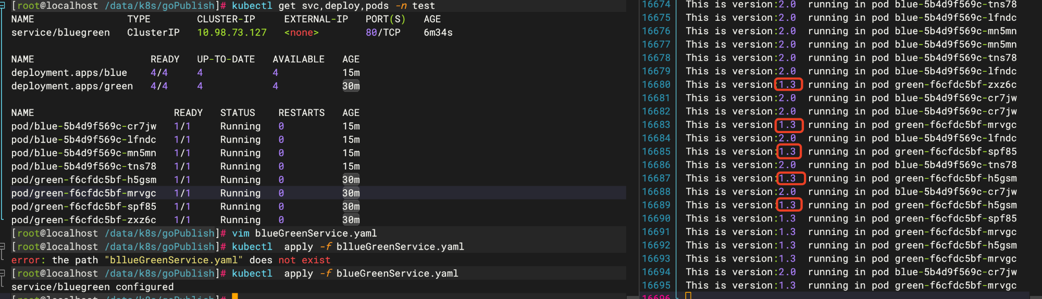Screen dimensions: 1042x299
Task: Select deployment.apps/green name
Action: point(72,86)
